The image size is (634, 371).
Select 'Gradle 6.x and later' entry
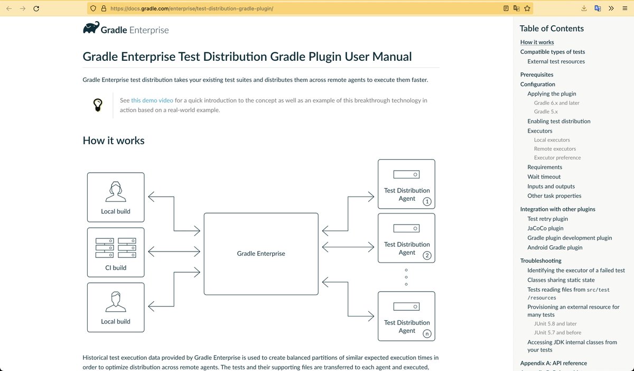[x=557, y=103]
